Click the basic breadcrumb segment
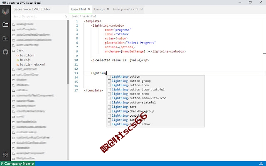266x166 pixels. 75,16
